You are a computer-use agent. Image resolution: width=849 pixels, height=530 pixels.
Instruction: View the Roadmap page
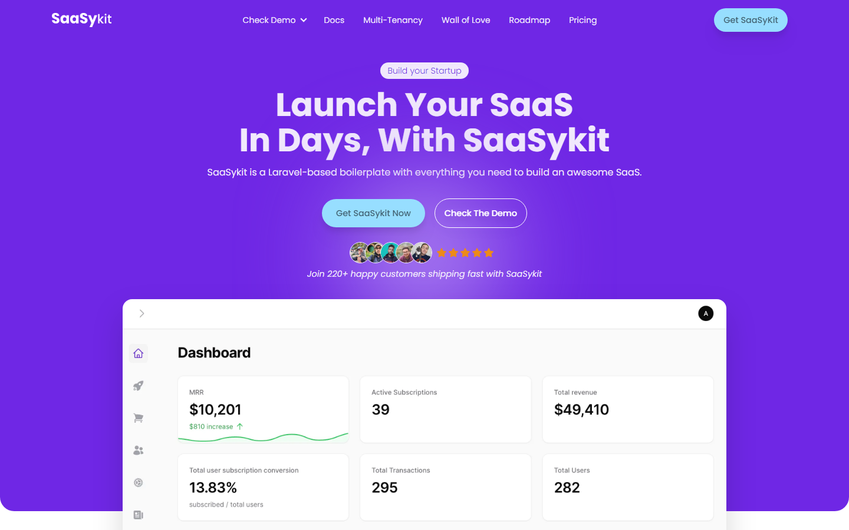[x=529, y=20]
